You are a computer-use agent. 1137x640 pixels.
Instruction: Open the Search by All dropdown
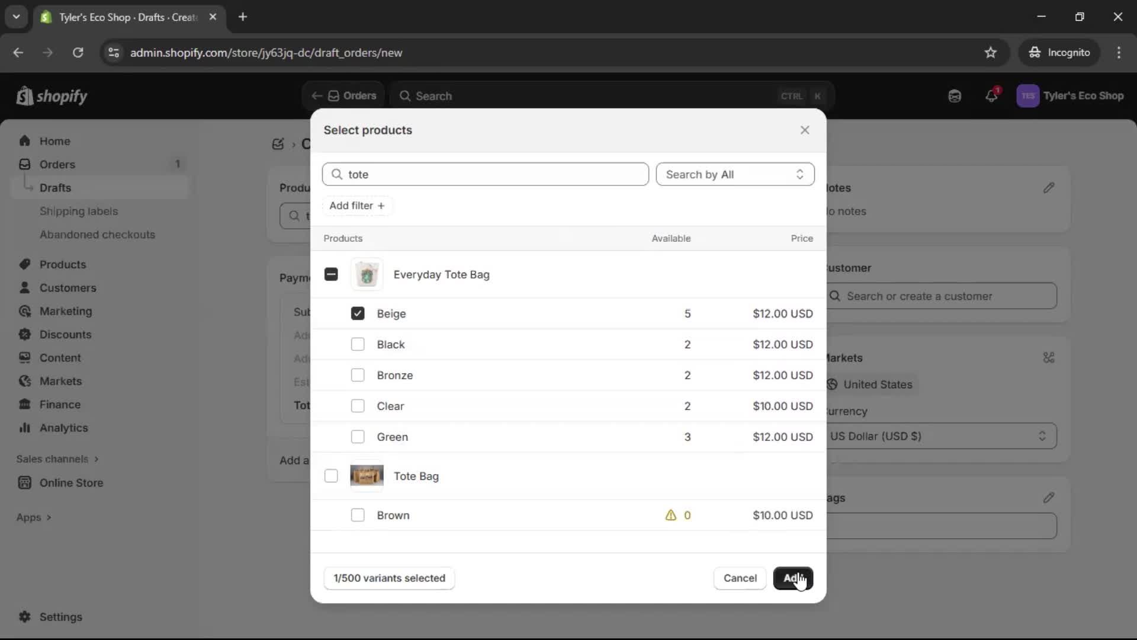tap(735, 174)
